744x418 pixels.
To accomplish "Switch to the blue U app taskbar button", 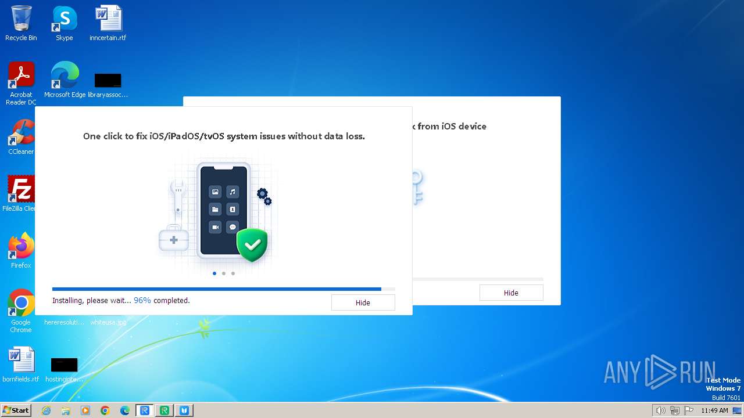I will pos(184,410).
